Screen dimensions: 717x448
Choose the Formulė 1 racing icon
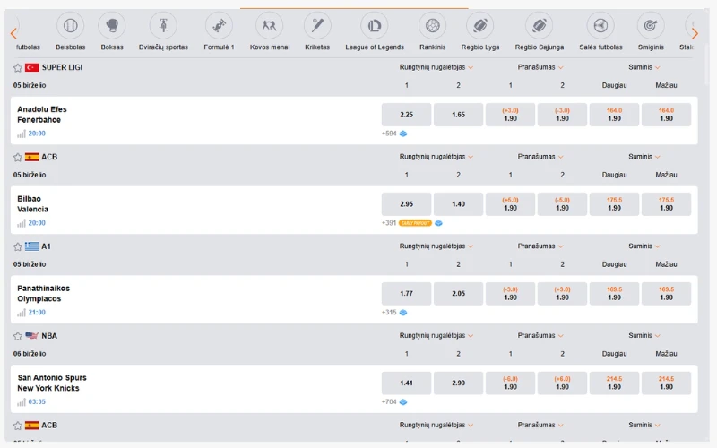219,26
